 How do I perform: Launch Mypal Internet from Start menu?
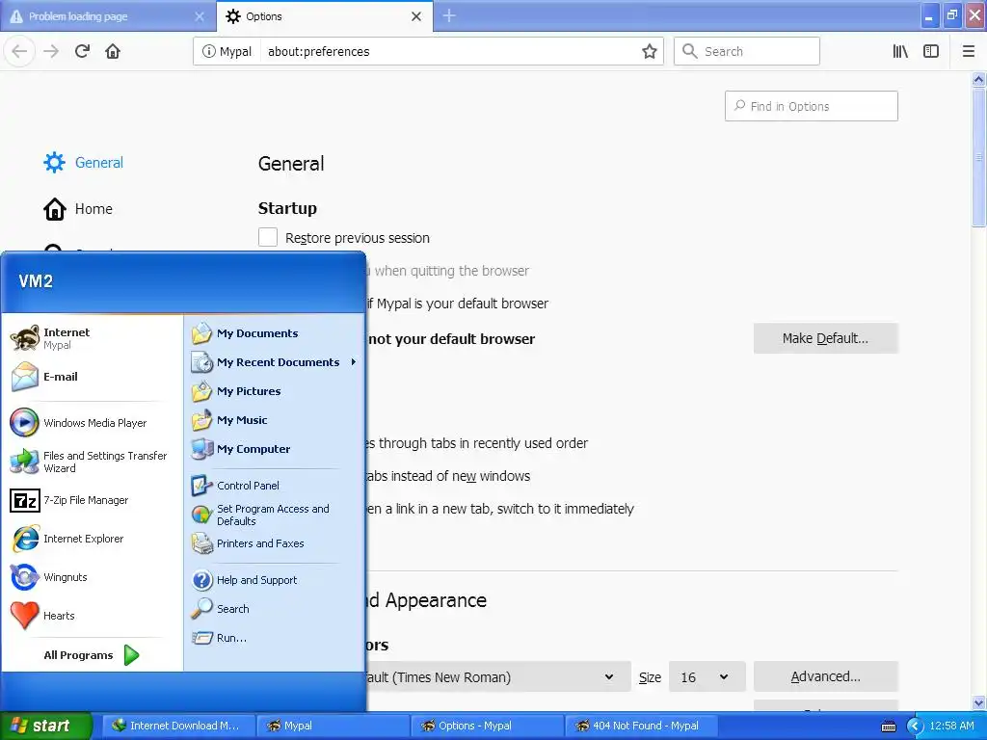(92, 338)
